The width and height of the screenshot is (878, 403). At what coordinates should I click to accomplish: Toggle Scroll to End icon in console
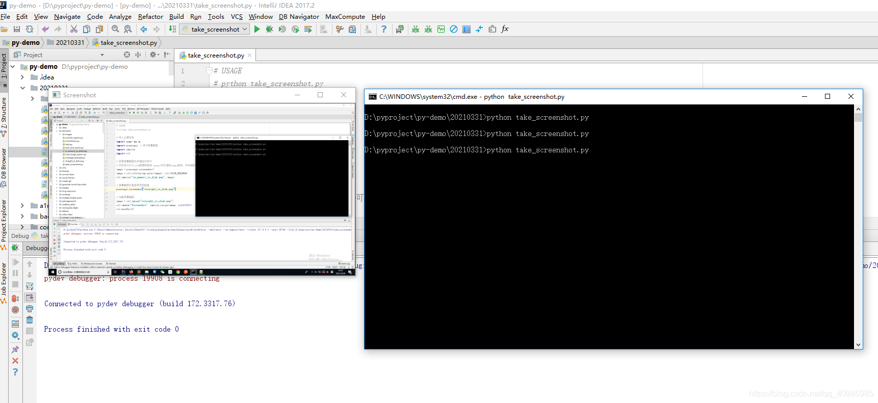[x=30, y=298]
